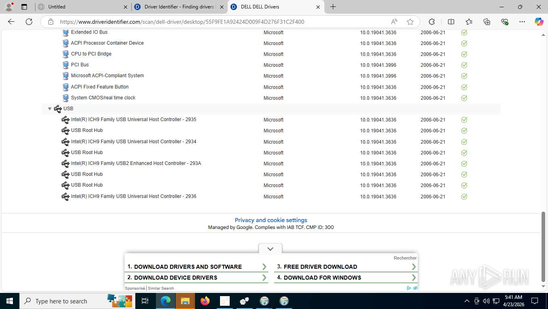Click the green check for Host Controller - 2936
The image size is (548, 309).
[x=464, y=196]
